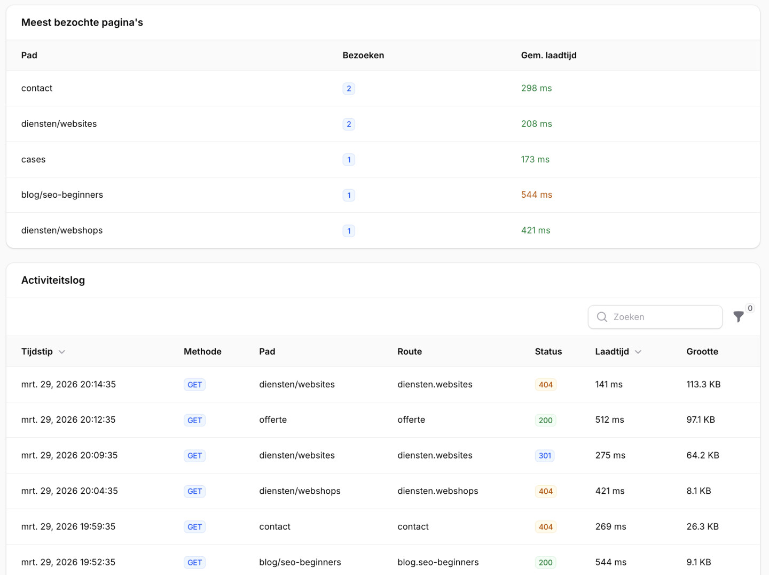769x575 pixels.
Task: Click the visits badge for cases
Action: (349, 160)
